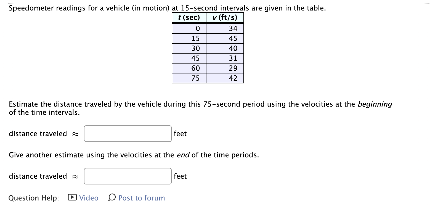Screen dimensions: 430x206
Task: Click the second distance traveled answer box
Action: coord(128,176)
